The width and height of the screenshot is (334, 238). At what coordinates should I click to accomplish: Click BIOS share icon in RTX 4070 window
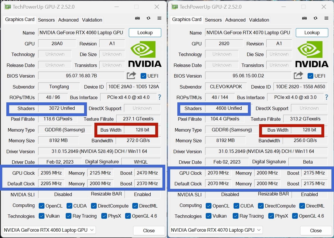click(298, 76)
